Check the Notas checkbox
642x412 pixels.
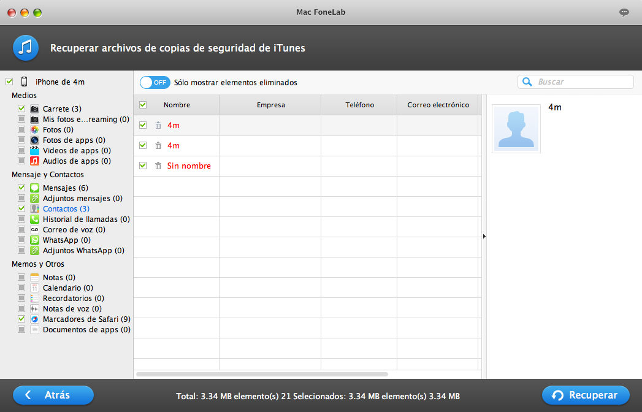click(x=21, y=277)
